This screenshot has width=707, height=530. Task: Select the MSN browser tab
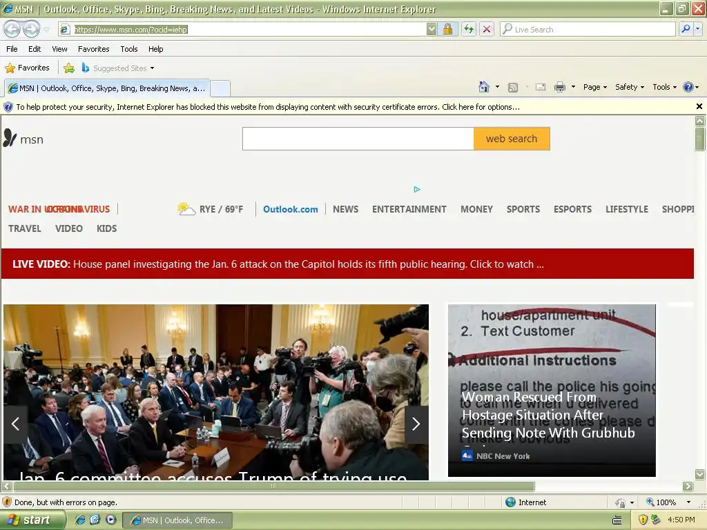(x=107, y=88)
